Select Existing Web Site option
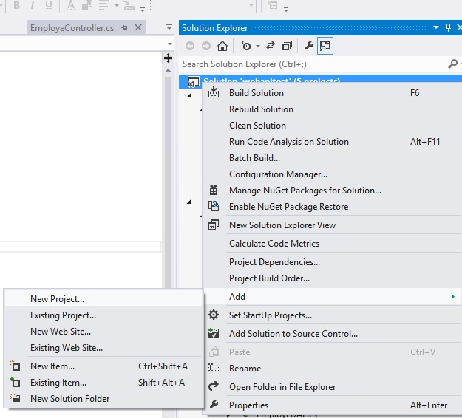Image resolution: width=462 pixels, height=418 pixels. (x=103, y=347)
